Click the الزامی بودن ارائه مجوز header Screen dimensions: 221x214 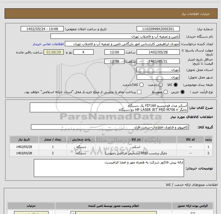[x=193, y=206]
